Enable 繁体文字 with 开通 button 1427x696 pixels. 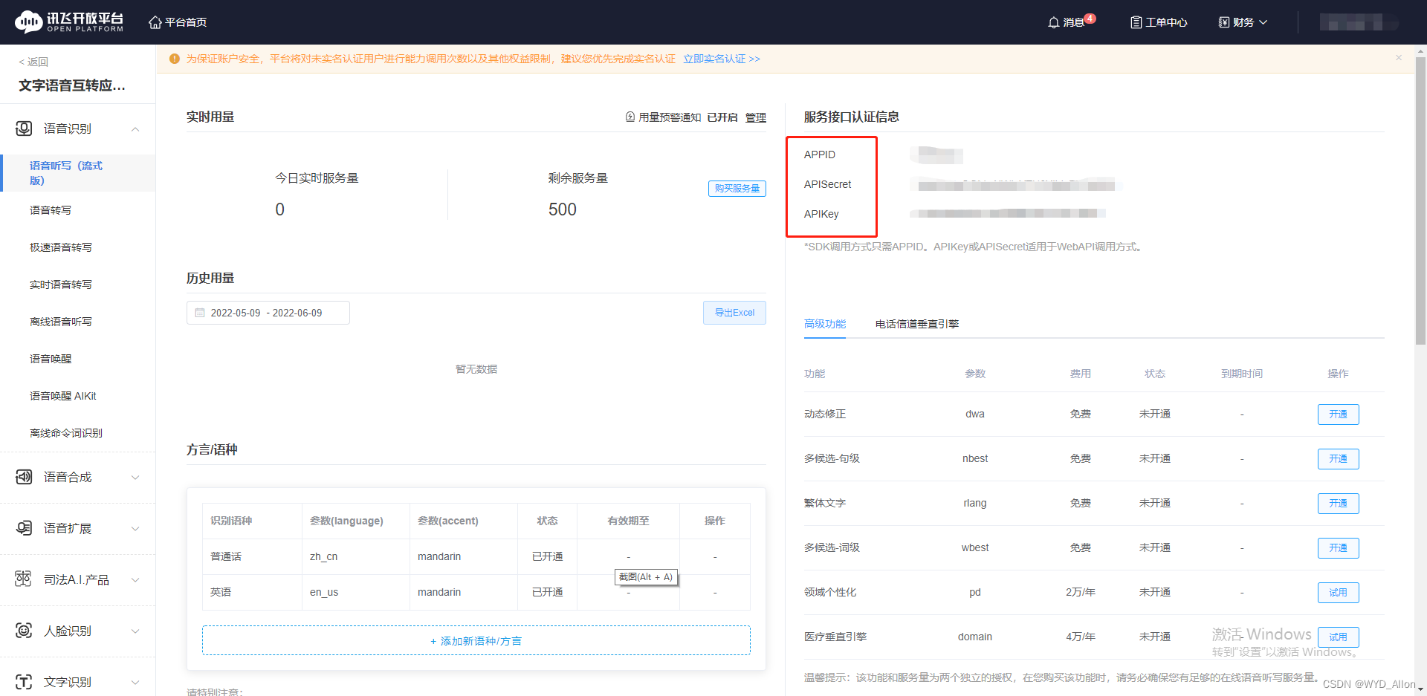[1339, 504]
